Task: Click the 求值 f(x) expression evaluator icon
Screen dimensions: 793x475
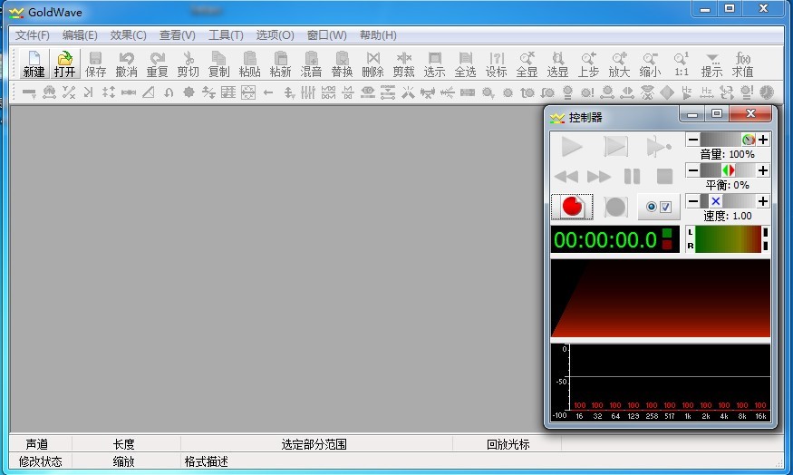Action: (742, 63)
